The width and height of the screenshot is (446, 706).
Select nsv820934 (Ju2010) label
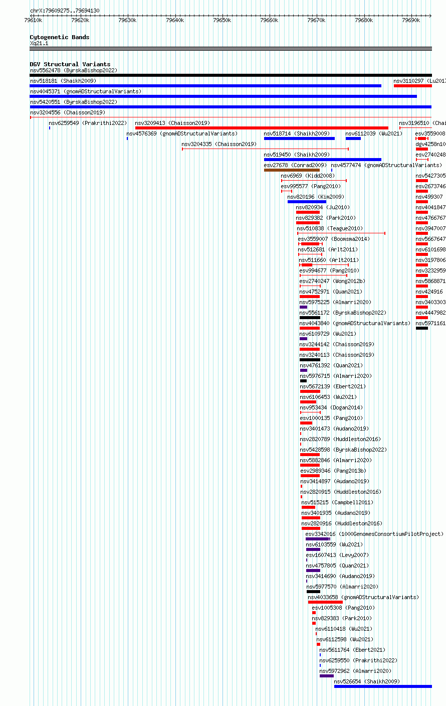[x=323, y=207]
